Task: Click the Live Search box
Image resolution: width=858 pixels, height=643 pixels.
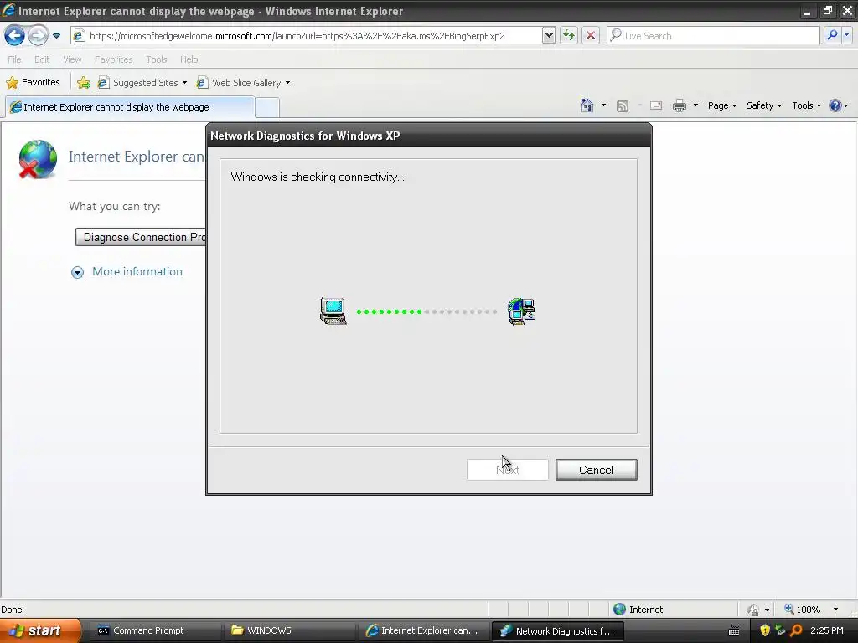Action: click(713, 36)
